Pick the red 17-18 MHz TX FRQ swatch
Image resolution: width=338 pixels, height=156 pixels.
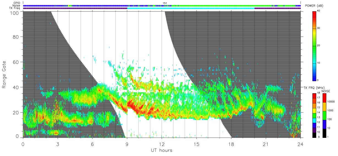314,96
